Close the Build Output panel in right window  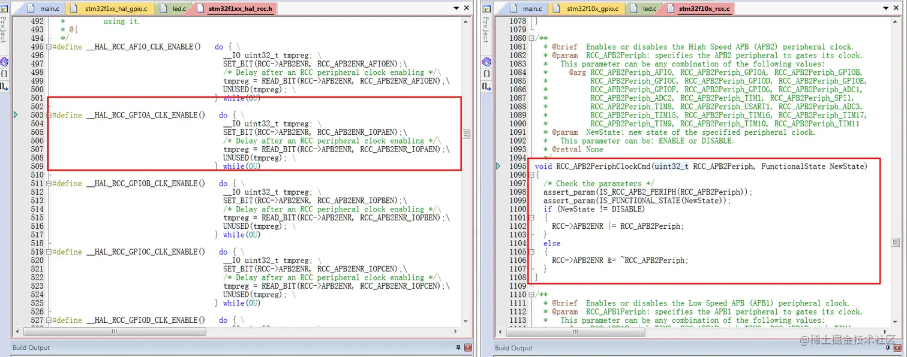[x=897, y=348]
